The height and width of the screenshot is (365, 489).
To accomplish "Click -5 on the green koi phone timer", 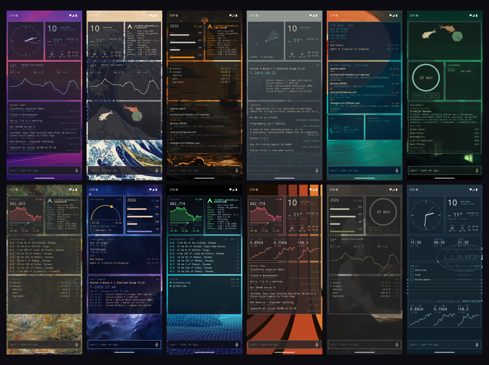I will [x=428, y=95].
